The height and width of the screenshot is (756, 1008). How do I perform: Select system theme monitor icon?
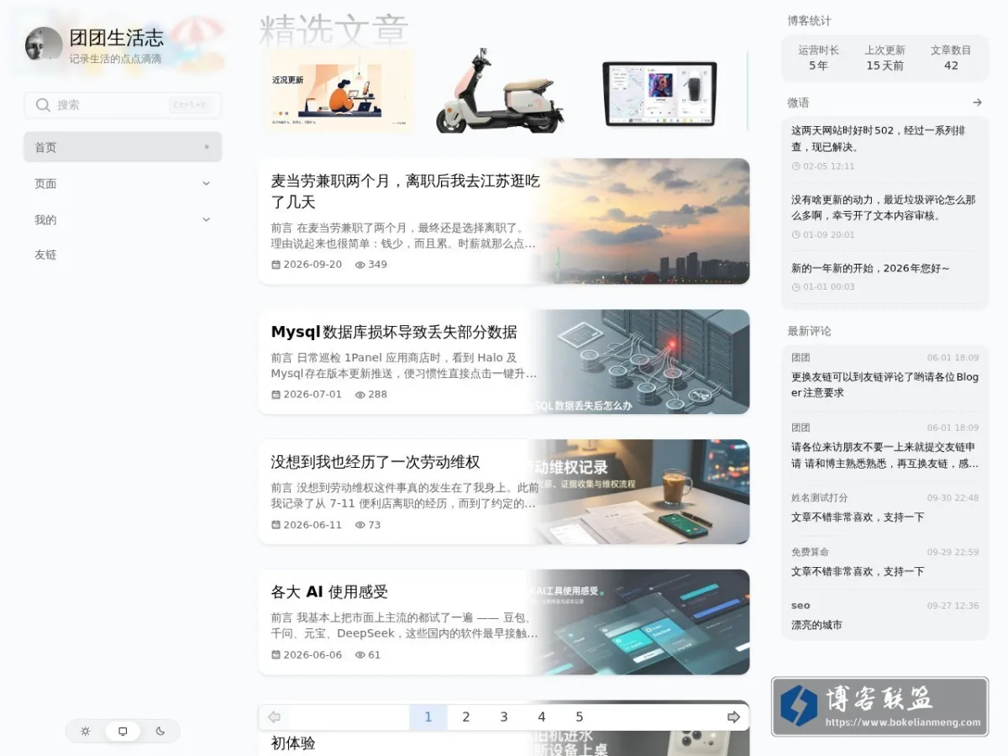click(x=123, y=731)
